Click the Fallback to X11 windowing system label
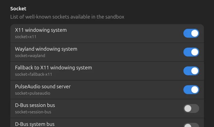Image resolution: width=214 pixels, height=127 pixels. (53, 68)
